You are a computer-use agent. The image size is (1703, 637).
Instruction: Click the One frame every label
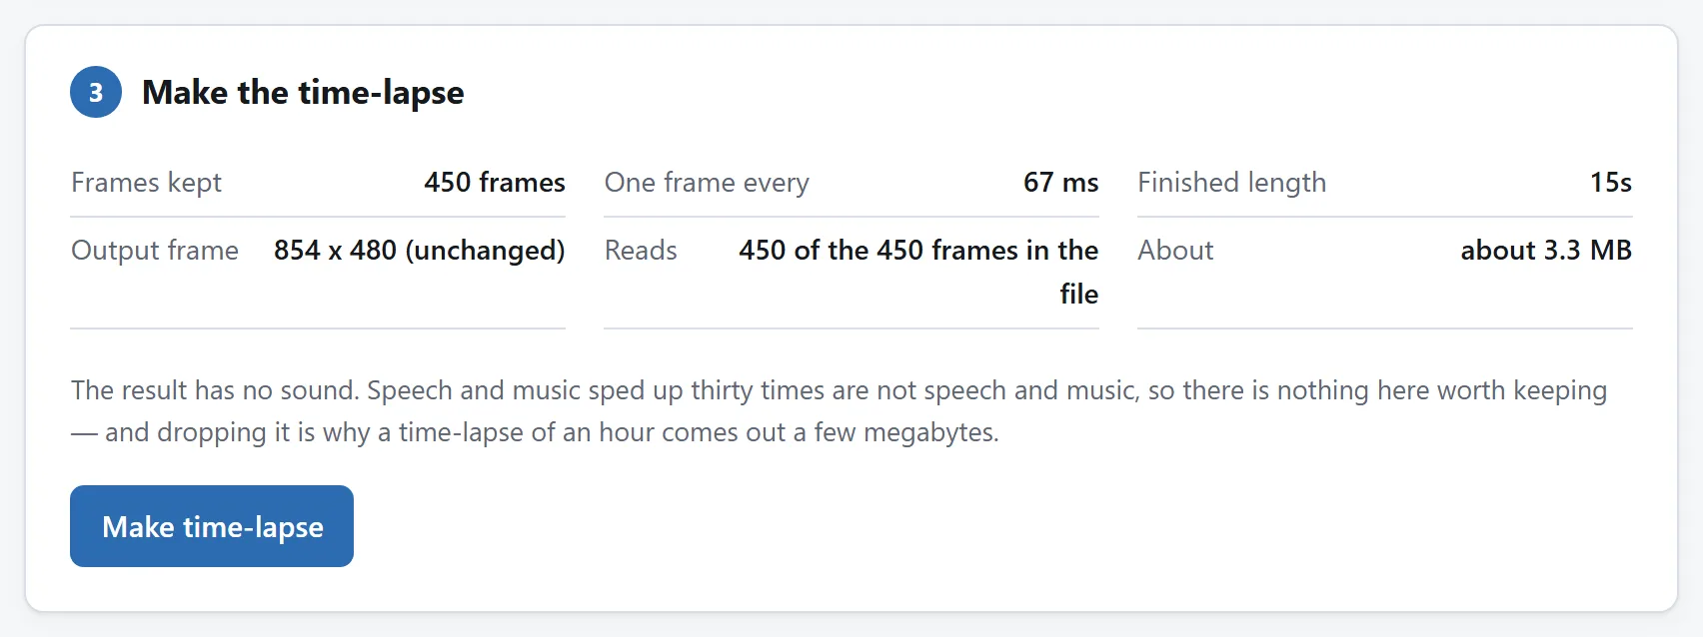(x=707, y=183)
